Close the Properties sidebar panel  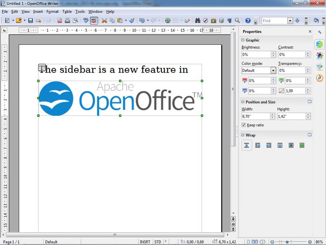(310, 31)
